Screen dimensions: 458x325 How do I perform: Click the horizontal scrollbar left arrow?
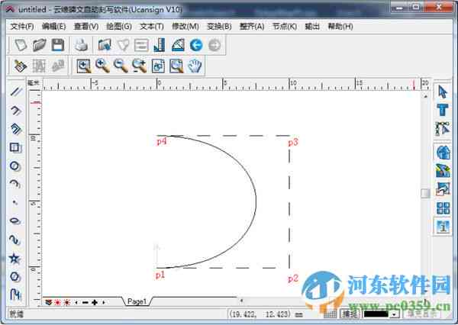241,301
